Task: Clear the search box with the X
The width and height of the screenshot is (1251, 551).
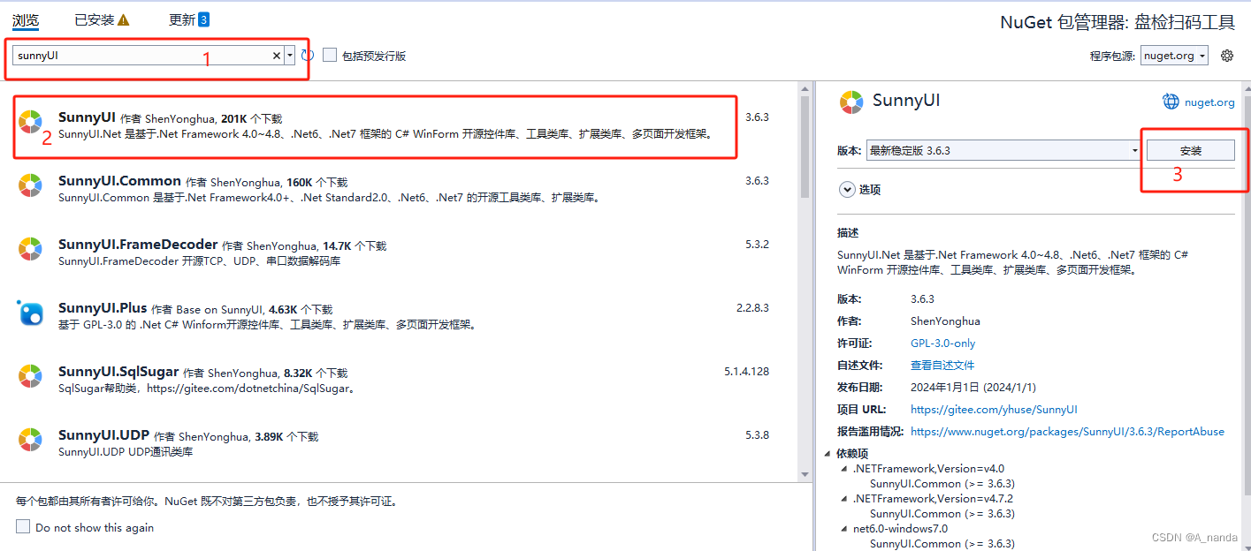Action: (x=277, y=56)
